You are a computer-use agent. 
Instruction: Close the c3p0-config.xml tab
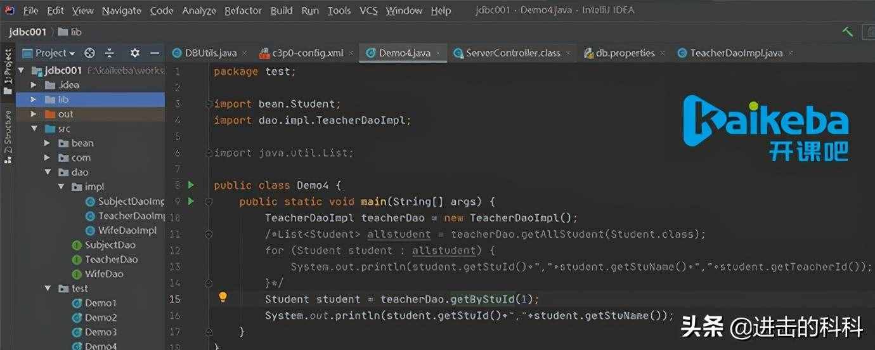pyautogui.click(x=351, y=54)
